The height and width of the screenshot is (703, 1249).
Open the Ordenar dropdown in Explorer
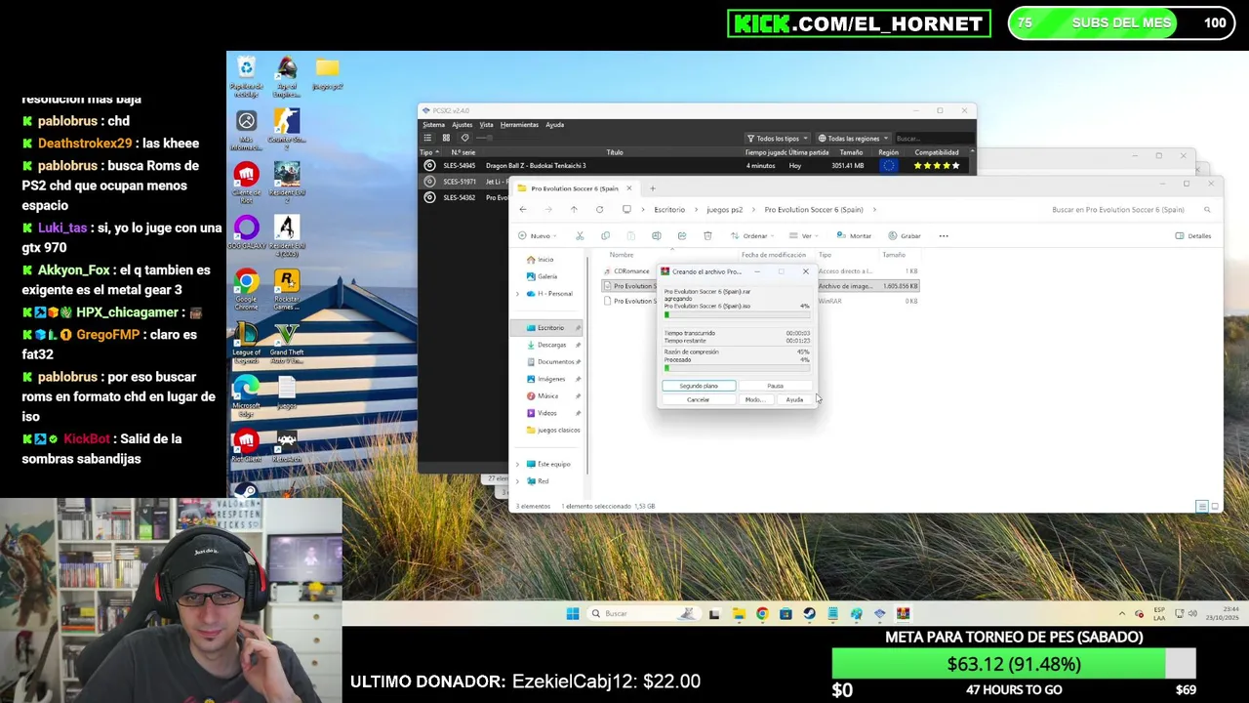pyautogui.click(x=751, y=235)
